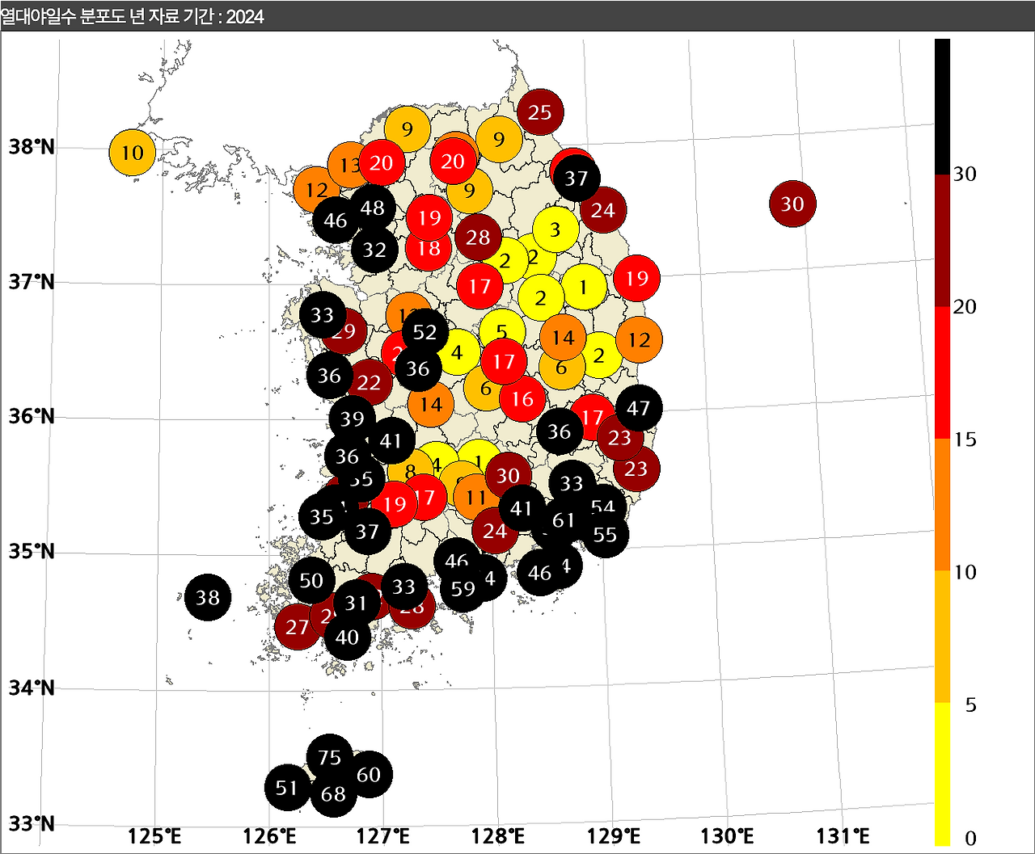
Task: Select the dark red marker labeled 22
Action: coord(369,382)
